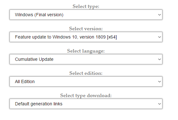This screenshot has height=120, width=178.
Task: Click the "Select language:" heading label
Action: click(86, 51)
